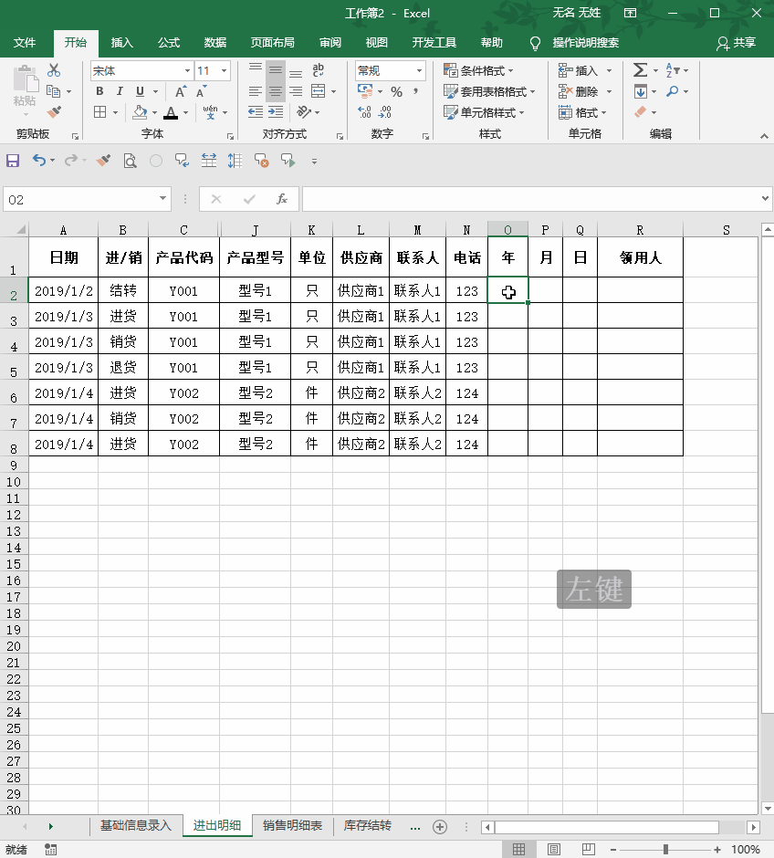This screenshot has width=774, height=858.
Task: Click decrease decimal icon
Action: tap(385, 112)
